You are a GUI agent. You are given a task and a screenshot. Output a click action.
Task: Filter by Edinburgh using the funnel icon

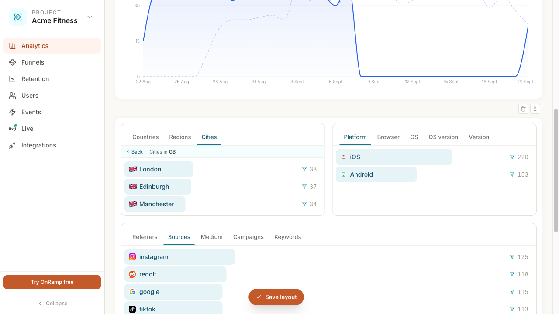(304, 187)
